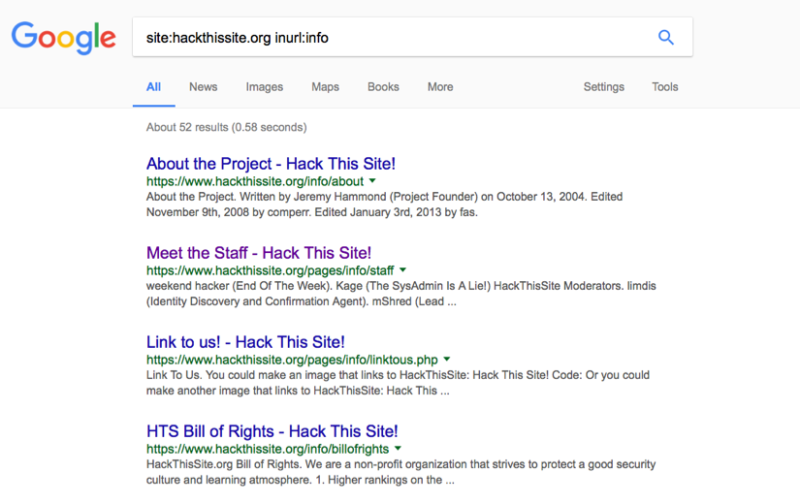The image size is (800, 504).
Task: Open "HTS Bill of Rights" result link
Action: [272, 431]
